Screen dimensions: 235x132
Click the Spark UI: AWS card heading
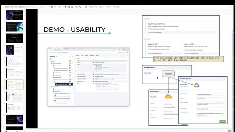tap(189, 44)
